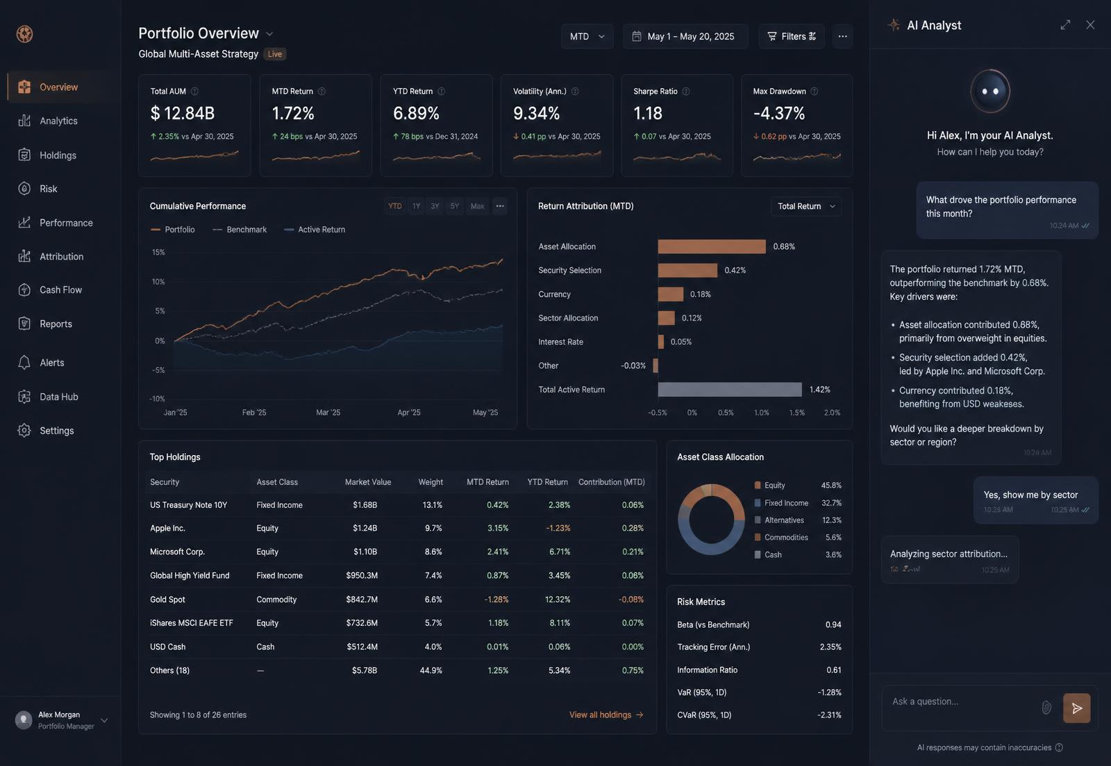Open the Data Hub sidebar icon

(x=24, y=397)
